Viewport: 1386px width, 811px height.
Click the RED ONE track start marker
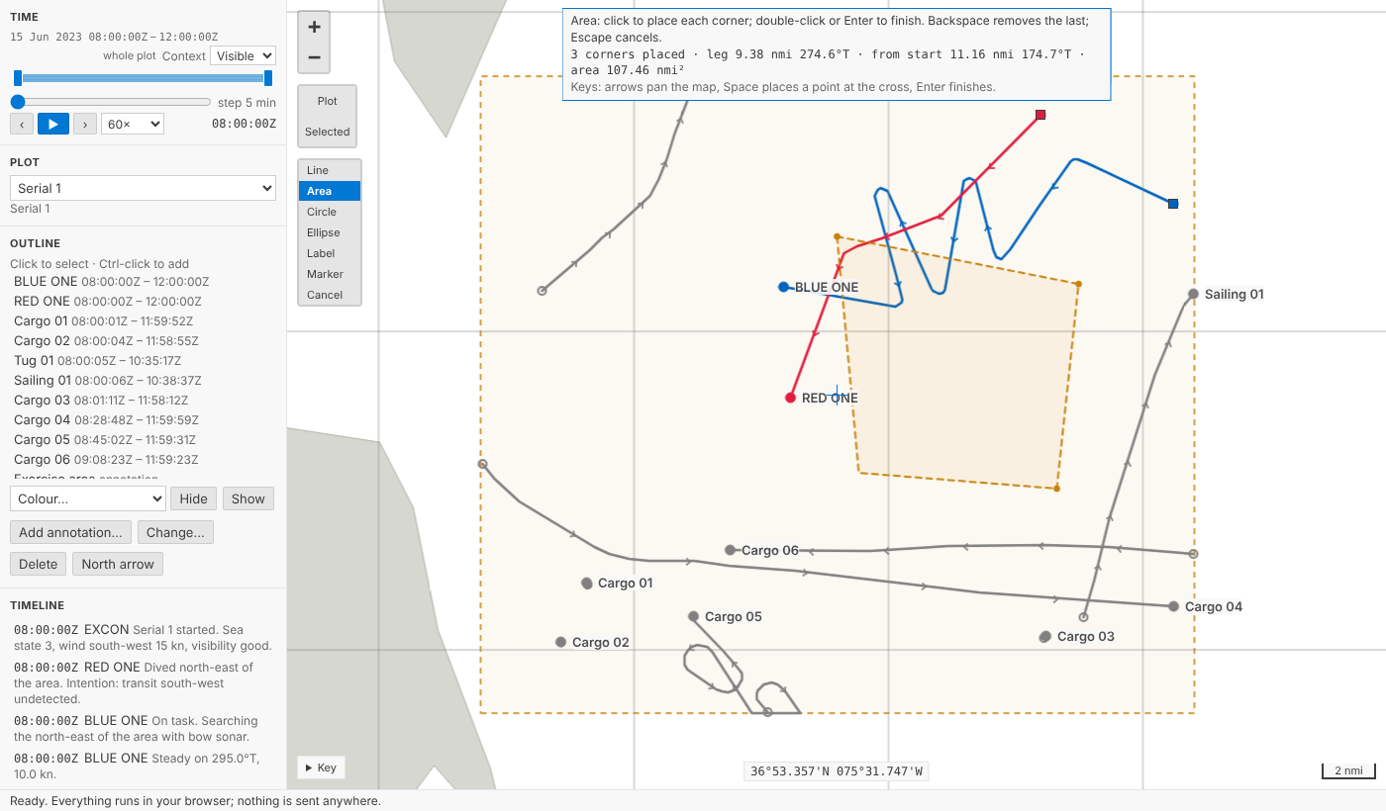coord(790,398)
